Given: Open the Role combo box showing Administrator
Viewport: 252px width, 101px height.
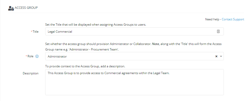Looking at the screenshot, I should (134, 56).
